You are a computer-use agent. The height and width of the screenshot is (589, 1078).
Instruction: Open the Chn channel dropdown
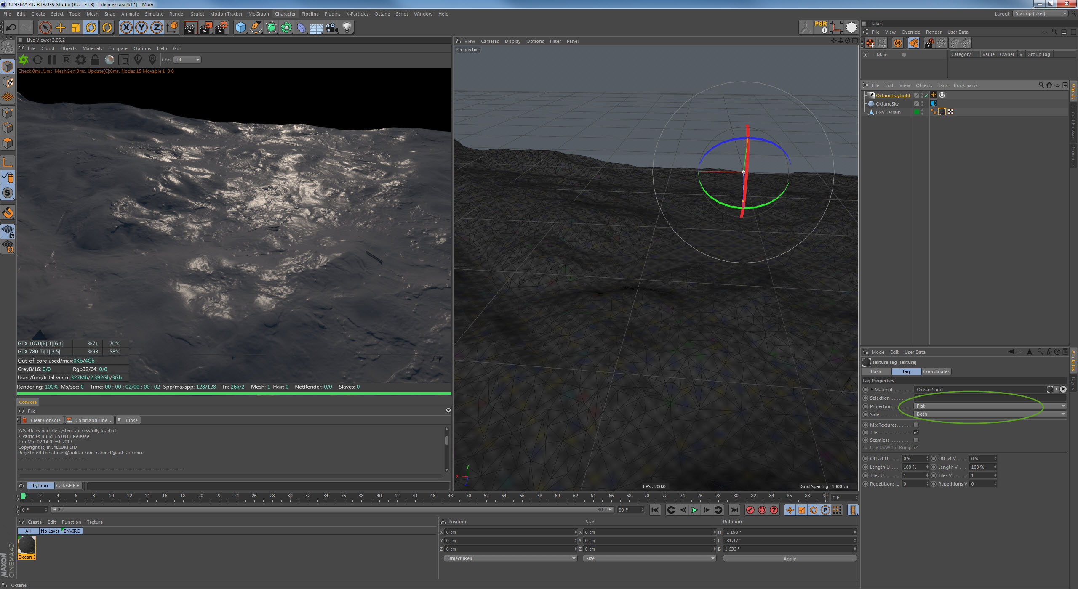187,60
